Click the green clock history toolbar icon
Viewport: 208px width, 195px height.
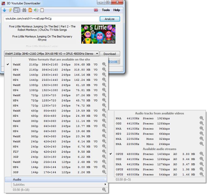pyautogui.click(x=36, y=10)
